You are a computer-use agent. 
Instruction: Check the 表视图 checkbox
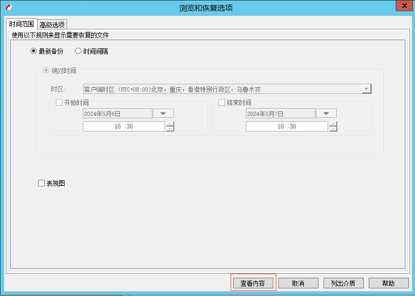point(41,183)
